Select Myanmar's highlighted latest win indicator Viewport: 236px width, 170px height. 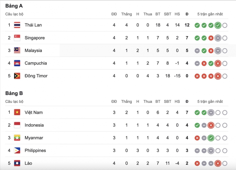211,138
